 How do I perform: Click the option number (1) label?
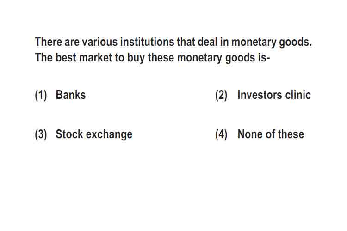coord(41,95)
